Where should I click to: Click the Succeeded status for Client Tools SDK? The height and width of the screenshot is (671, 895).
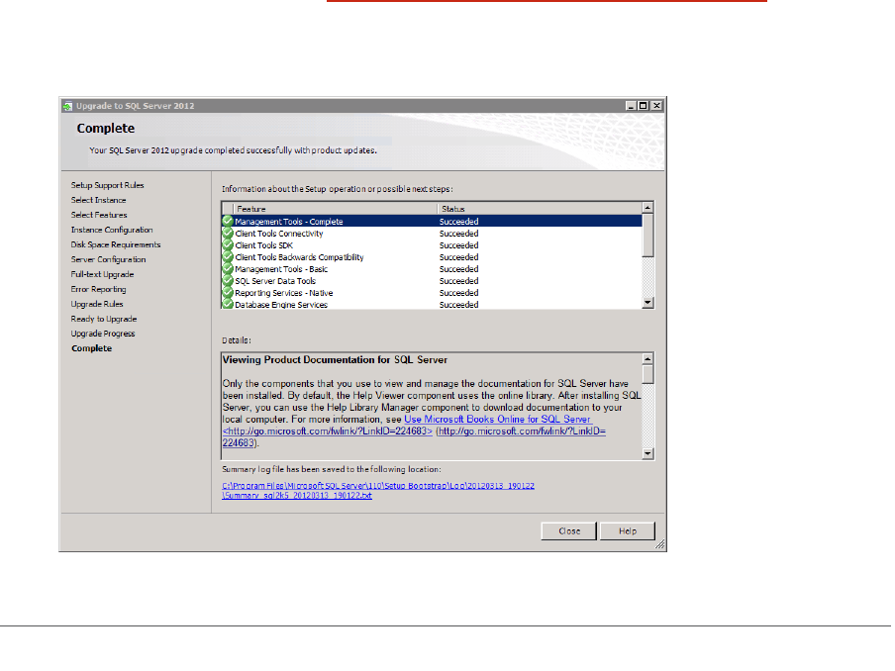459,245
